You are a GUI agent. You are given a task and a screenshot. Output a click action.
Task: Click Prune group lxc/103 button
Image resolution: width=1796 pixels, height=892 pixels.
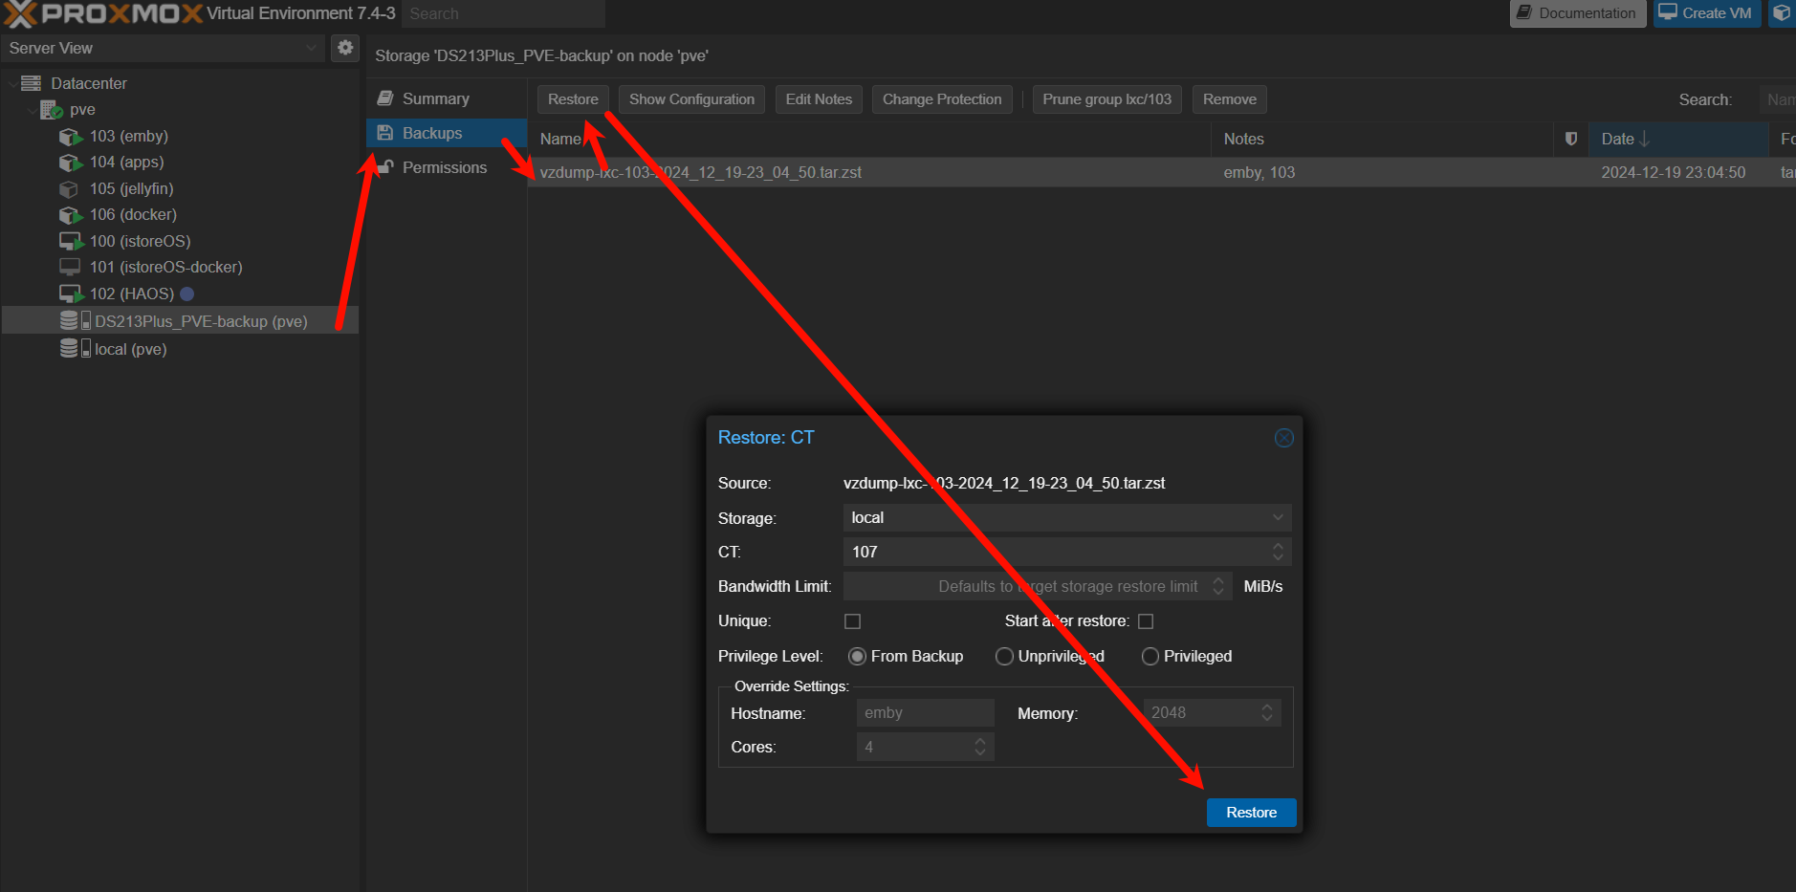click(x=1106, y=99)
